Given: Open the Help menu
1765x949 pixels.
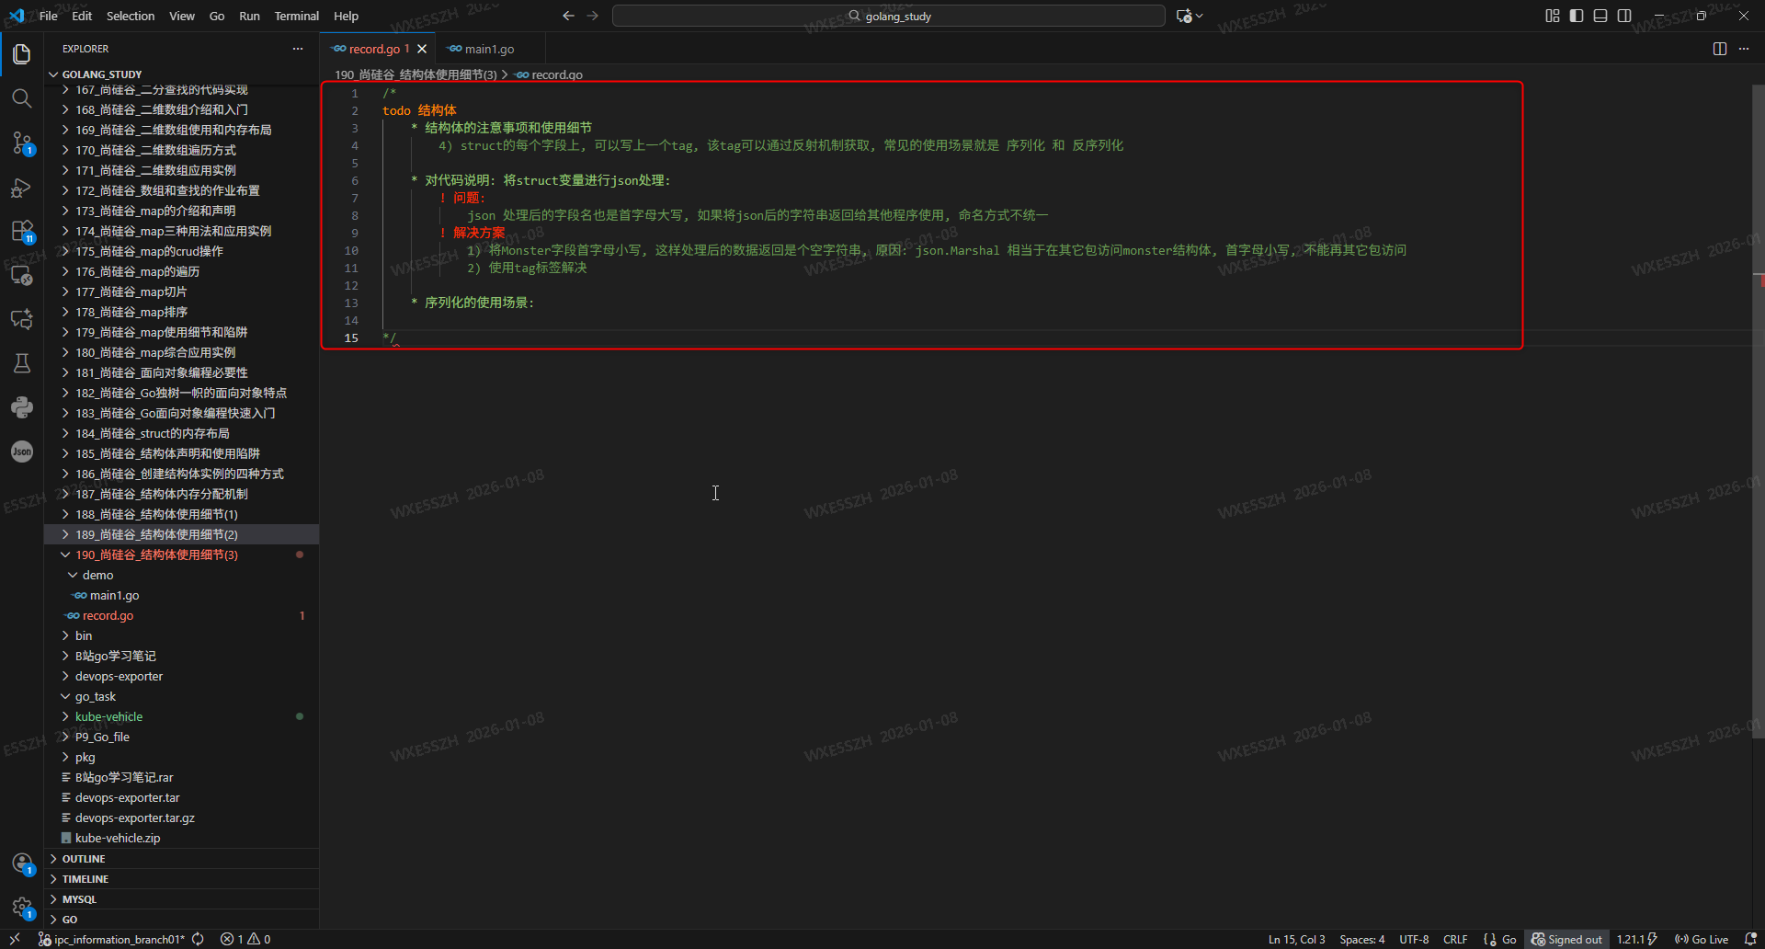Looking at the screenshot, I should pyautogui.click(x=346, y=16).
